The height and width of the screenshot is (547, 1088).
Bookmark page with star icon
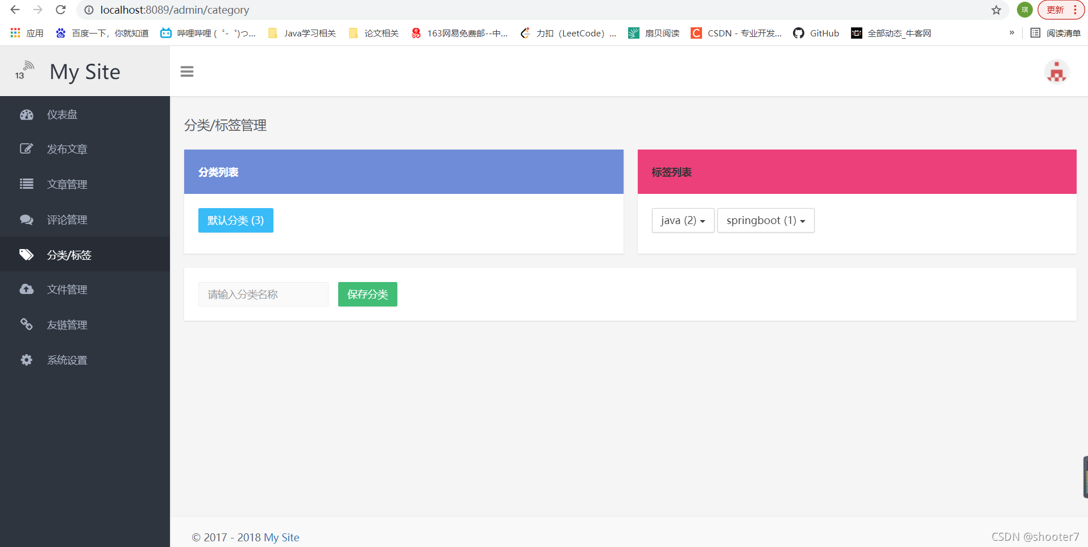[996, 10]
